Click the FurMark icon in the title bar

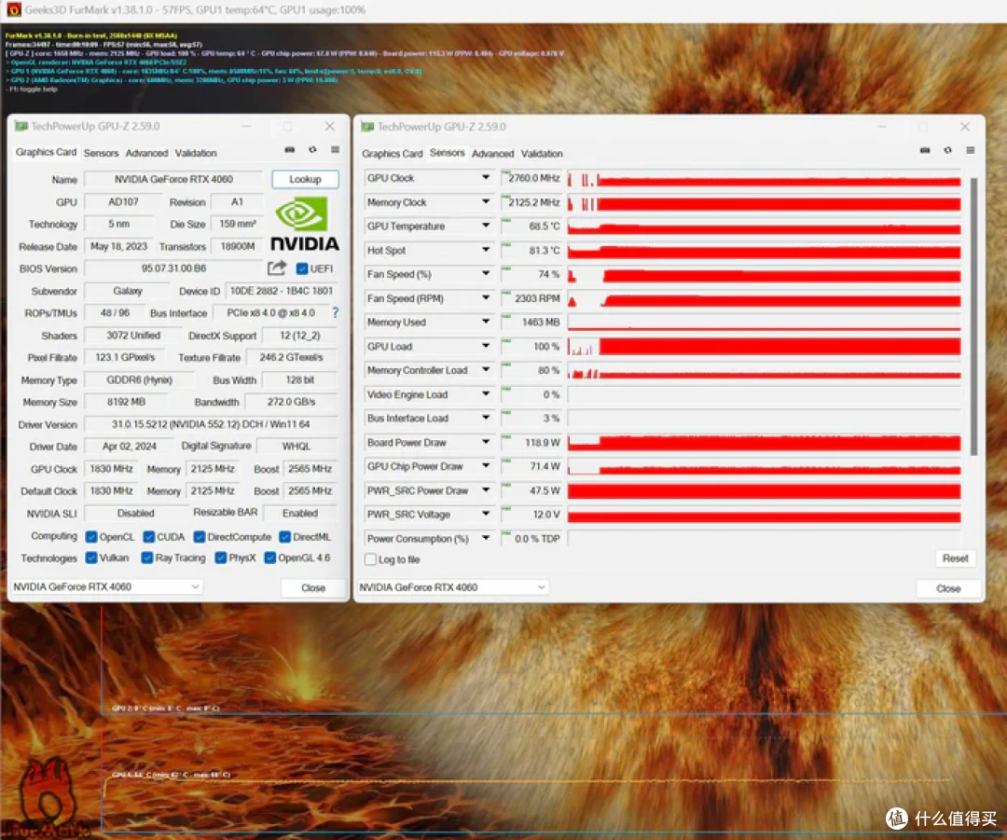pyautogui.click(x=13, y=9)
